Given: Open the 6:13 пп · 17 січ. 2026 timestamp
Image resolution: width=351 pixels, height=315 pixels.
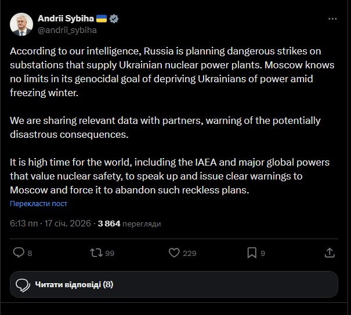Looking at the screenshot, I should pyautogui.click(x=50, y=223).
